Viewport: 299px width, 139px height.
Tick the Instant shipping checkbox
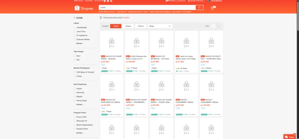pos(74,89)
